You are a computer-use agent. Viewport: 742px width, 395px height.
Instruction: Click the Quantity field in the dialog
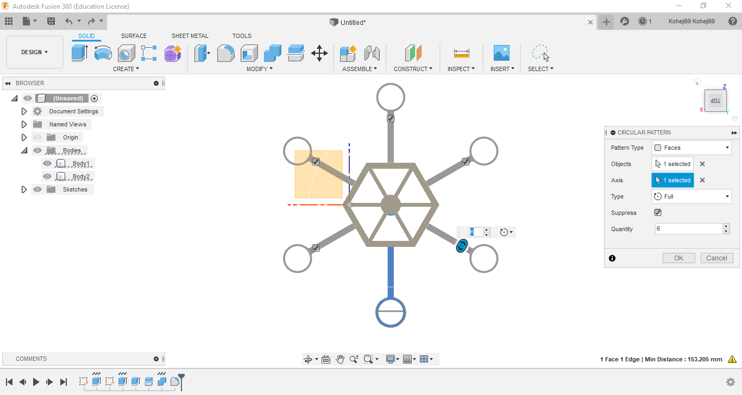pyautogui.click(x=689, y=229)
